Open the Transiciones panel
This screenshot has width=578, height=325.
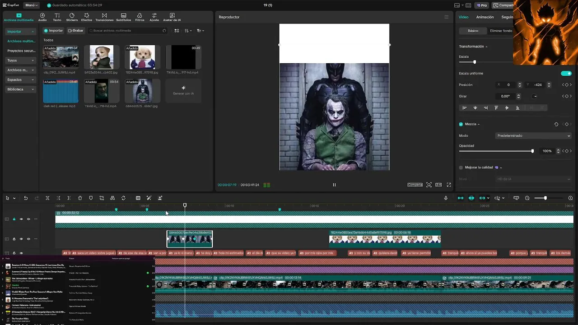[x=104, y=17]
